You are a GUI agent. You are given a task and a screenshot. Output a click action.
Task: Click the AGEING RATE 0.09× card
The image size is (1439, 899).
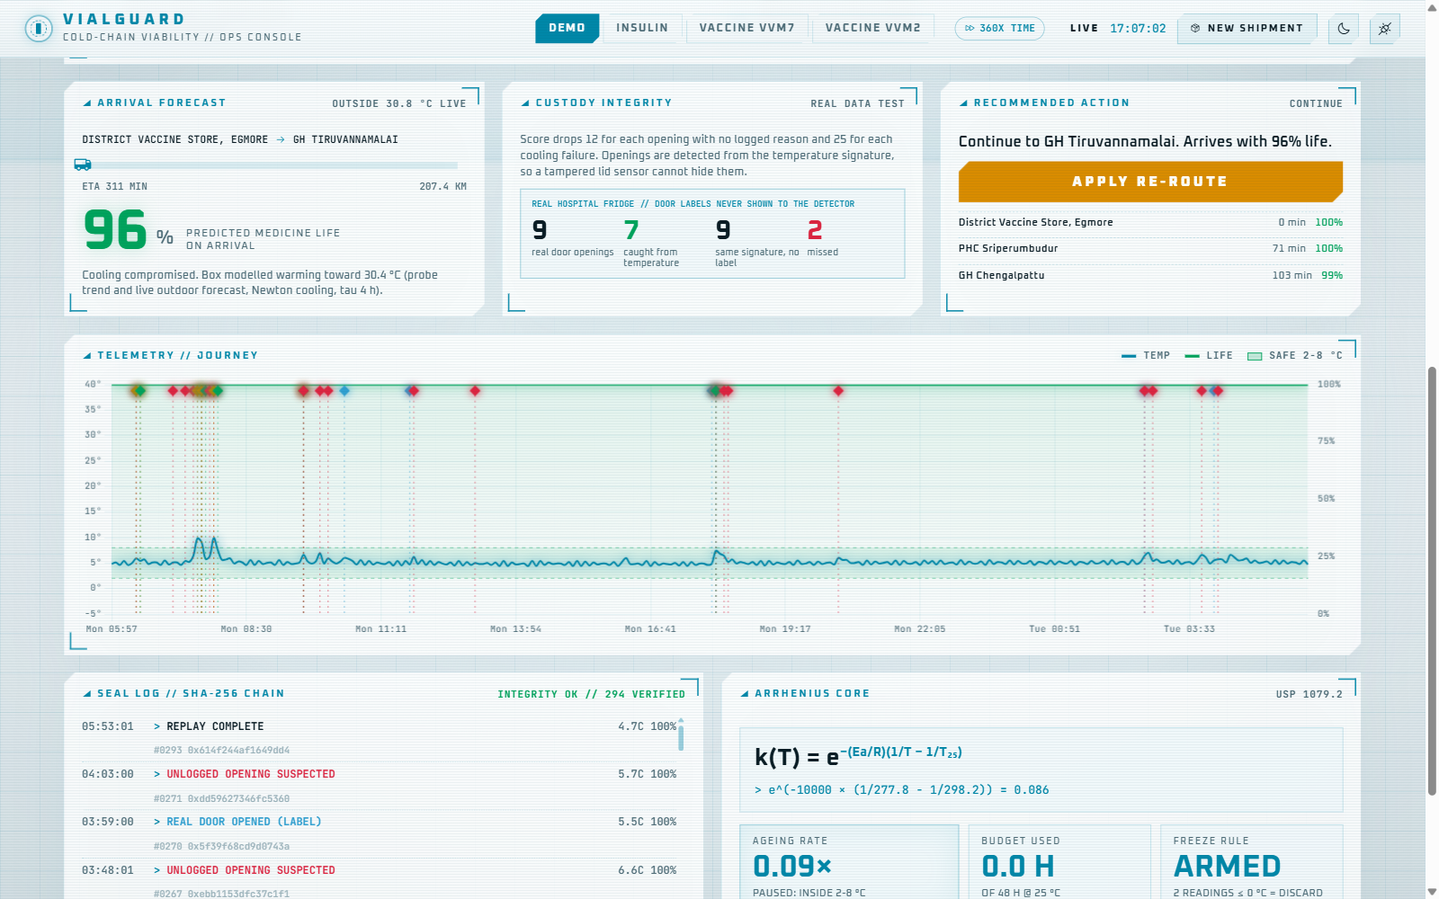click(849, 863)
